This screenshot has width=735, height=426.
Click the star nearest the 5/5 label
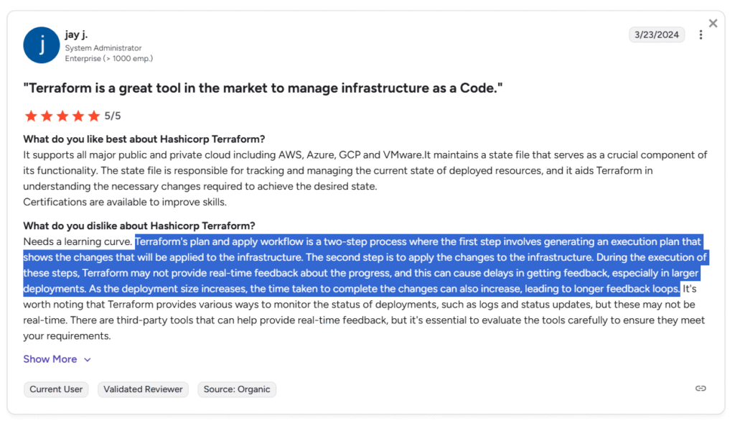click(94, 115)
